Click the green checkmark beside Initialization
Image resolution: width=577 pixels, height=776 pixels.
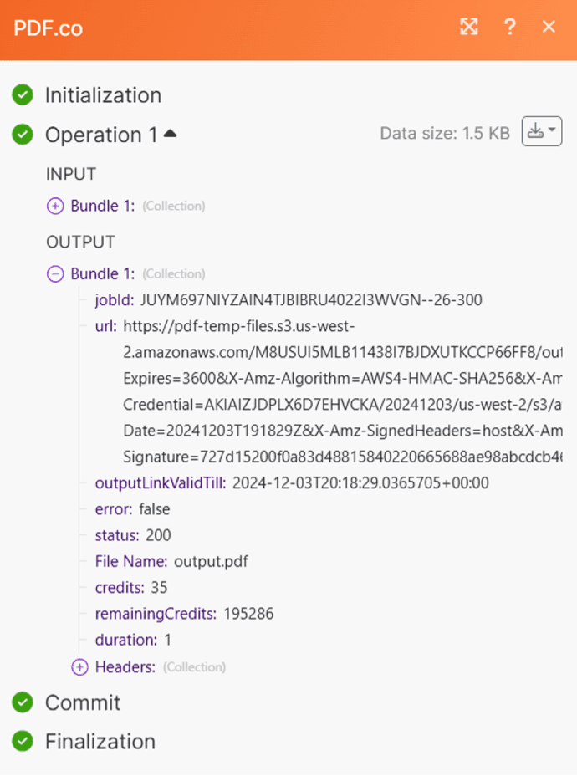[x=23, y=95]
